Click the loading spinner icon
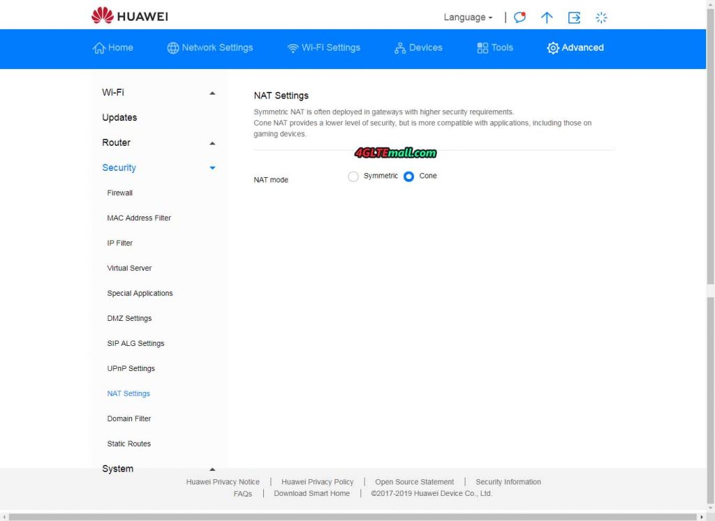Viewport: 715px width, 521px height. pos(601,17)
